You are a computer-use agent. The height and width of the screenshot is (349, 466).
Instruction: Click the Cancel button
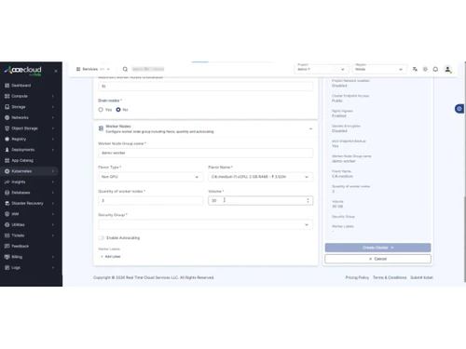tap(377, 259)
